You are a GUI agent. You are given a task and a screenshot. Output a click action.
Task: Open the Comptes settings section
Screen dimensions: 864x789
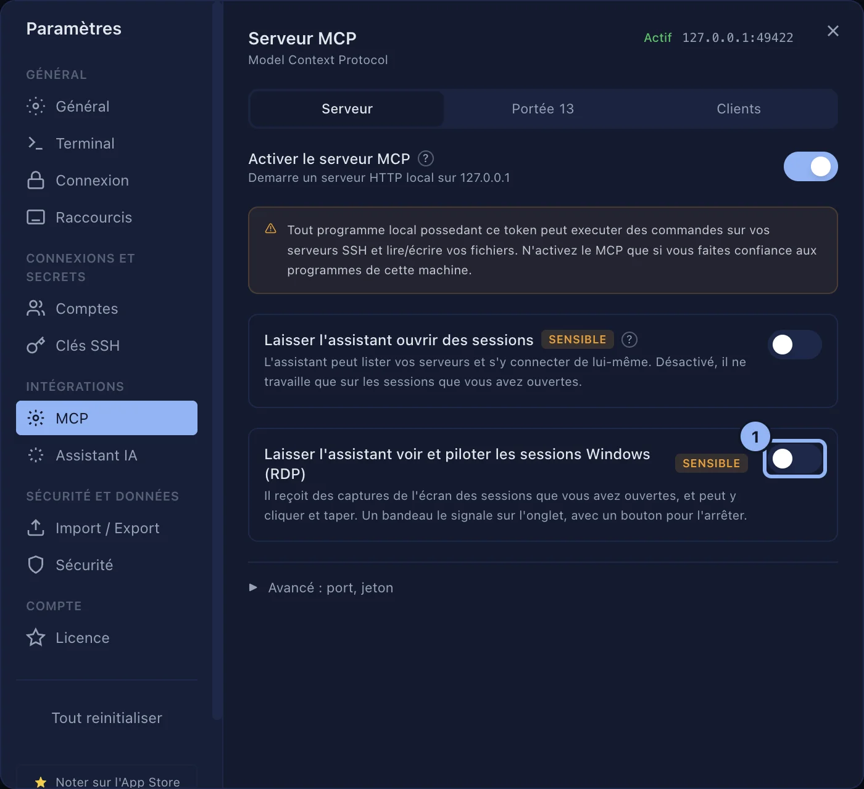point(107,308)
